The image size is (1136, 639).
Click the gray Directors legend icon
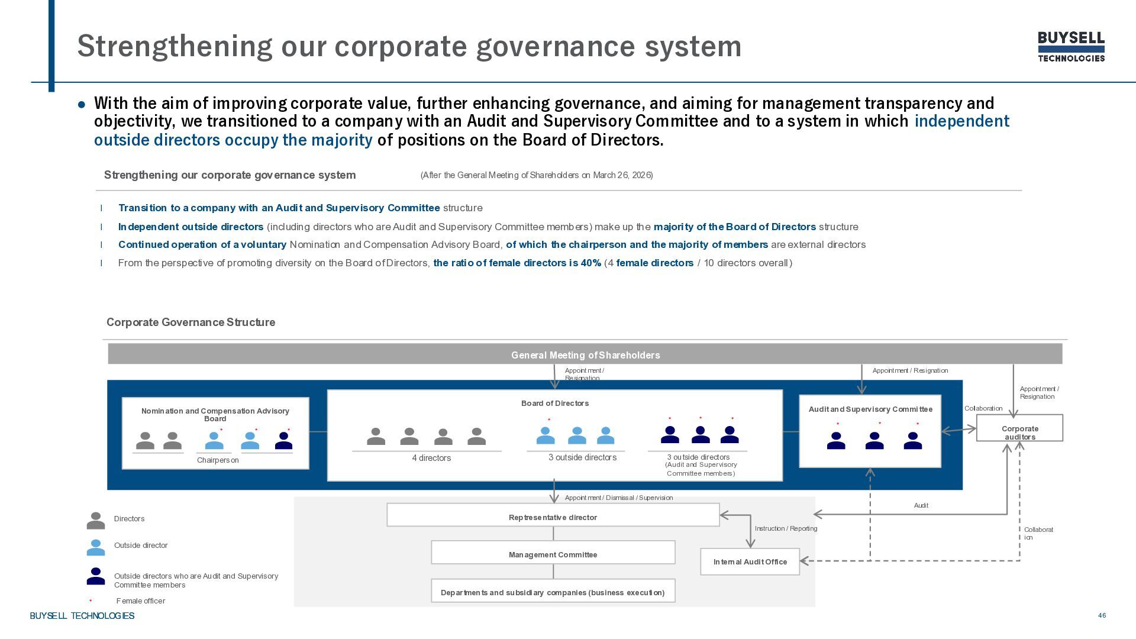(96, 521)
